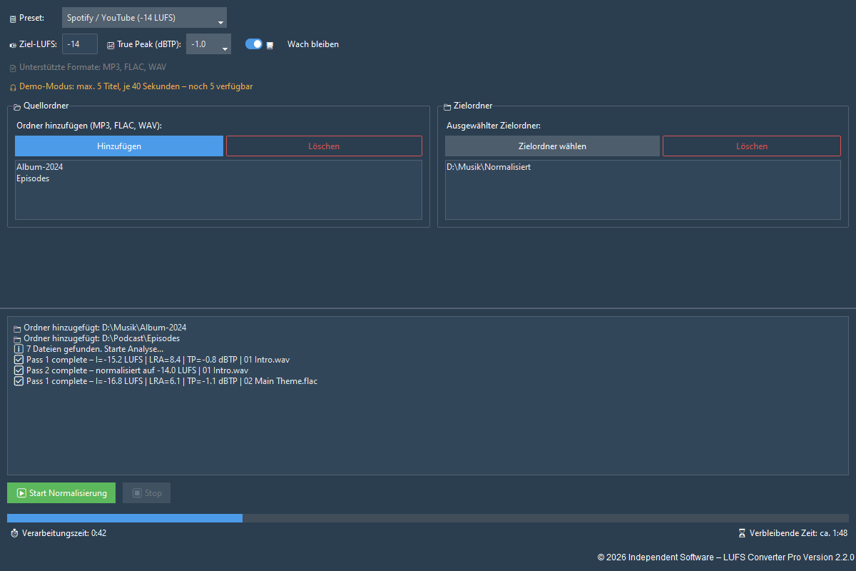Click the speaker icon next to Ziel-LUFS
This screenshot has width=856, height=571.
[x=13, y=45]
